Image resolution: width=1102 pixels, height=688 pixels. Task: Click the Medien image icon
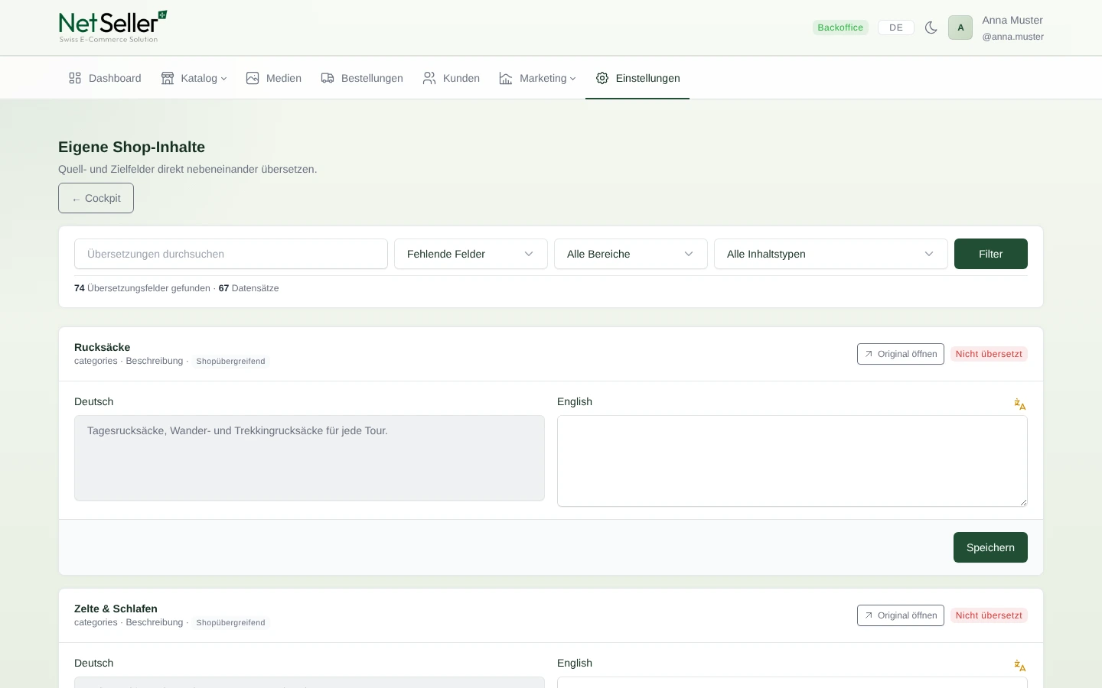[x=253, y=78]
